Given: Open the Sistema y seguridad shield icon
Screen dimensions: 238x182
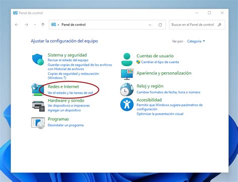Looking at the screenshot, I should [x=38, y=59].
